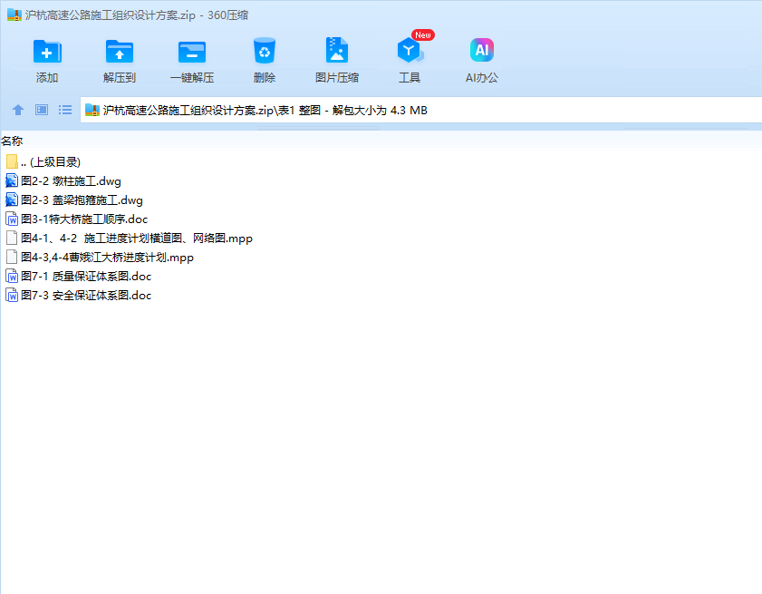Open the 解压到 (Extract to) icon
Image resolution: width=762 pixels, height=594 pixels.
120,52
